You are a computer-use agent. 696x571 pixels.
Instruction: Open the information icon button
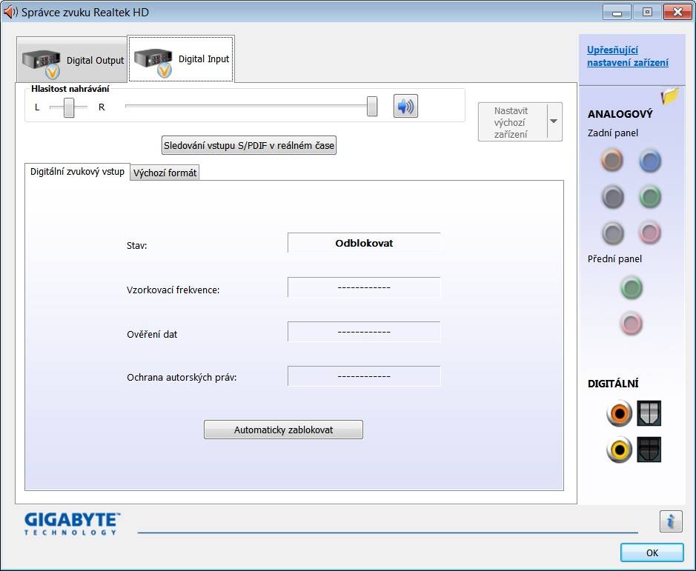tap(671, 521)
